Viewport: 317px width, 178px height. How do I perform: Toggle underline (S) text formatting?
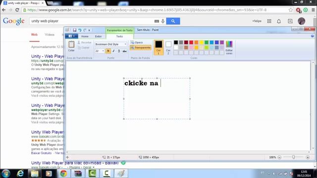(x=119, y=51)
